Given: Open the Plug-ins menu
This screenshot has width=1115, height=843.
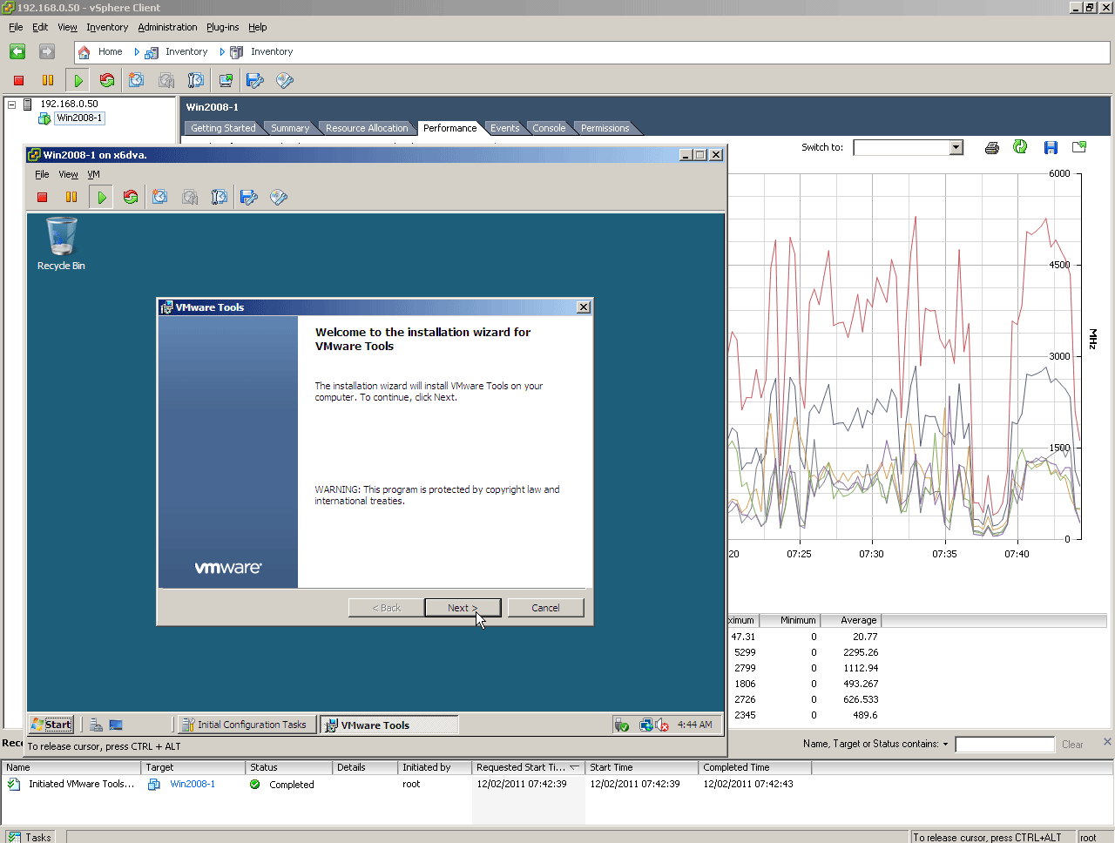Looking at the screenshot, I should [222, 27].
